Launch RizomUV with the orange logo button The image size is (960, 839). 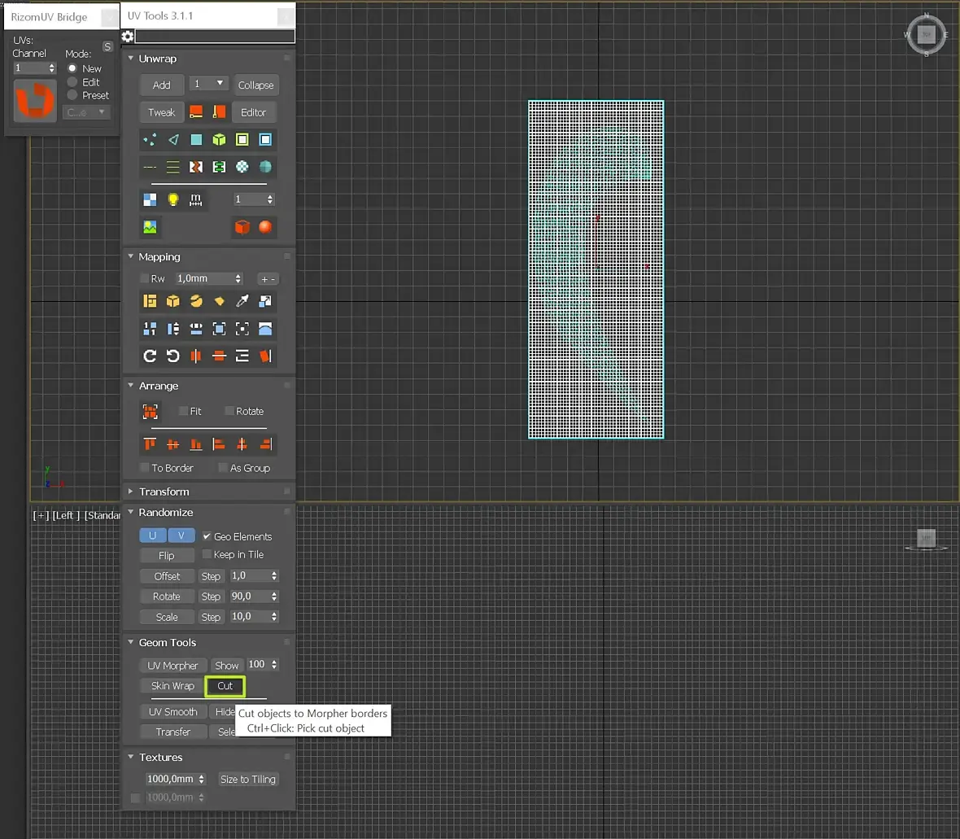[35, 100]
